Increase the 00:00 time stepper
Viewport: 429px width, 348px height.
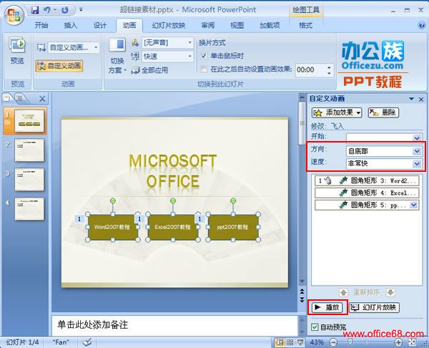(329, 67)
